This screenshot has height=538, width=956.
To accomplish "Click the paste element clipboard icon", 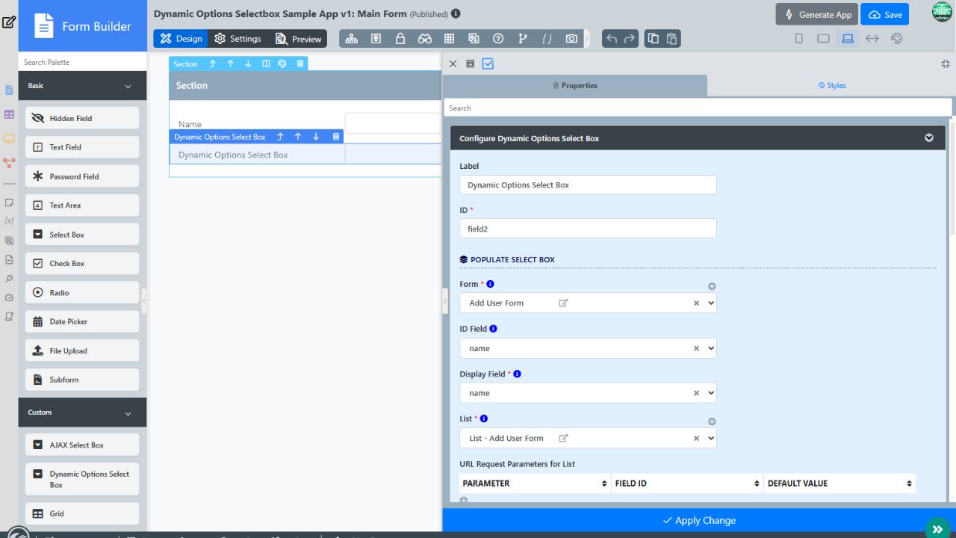I will pyautogui.click(x=671, y=39).
